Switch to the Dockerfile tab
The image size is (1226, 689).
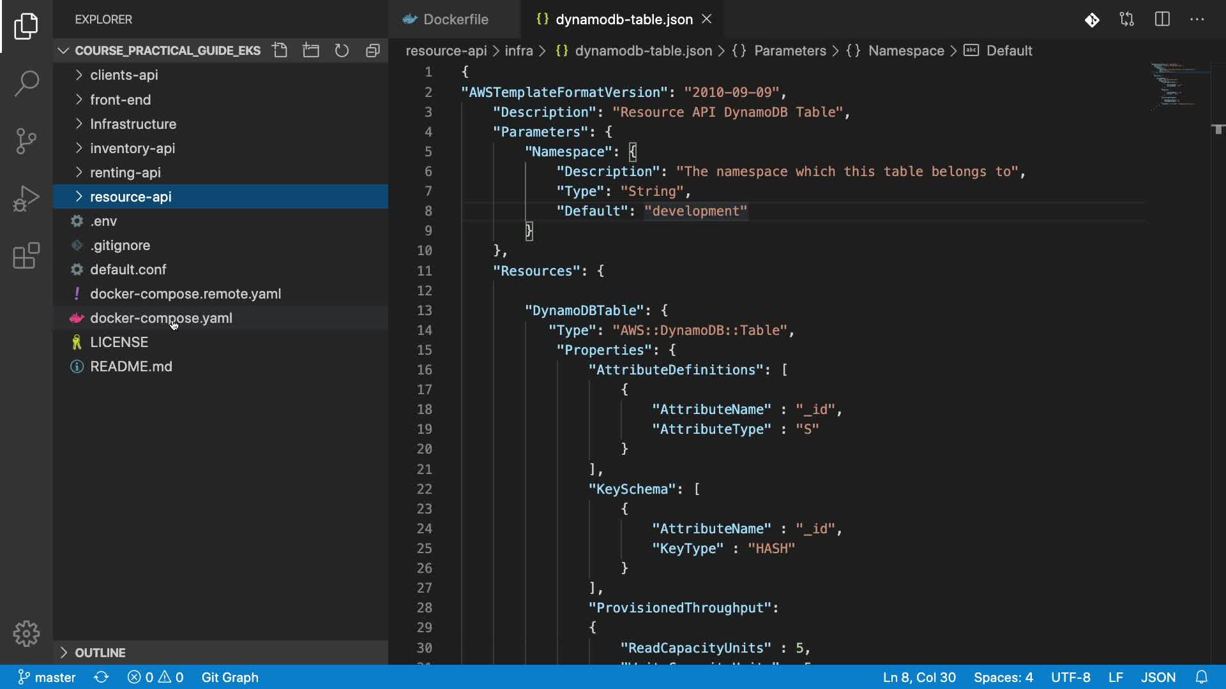point(455,19)
